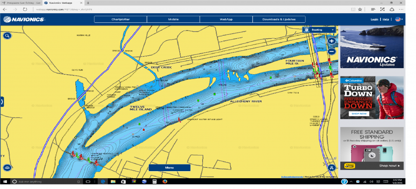Go back in the browser

tap(5, 9)
